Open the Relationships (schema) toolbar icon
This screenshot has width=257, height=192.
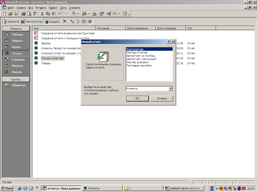(x=109, y=14)
